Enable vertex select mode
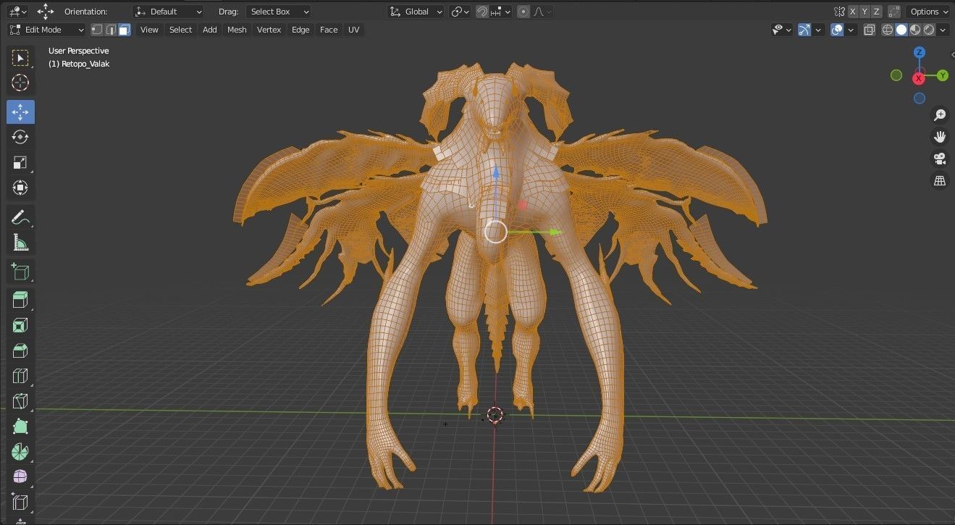Viewport: 955px width, 525px height. (96, 30)
